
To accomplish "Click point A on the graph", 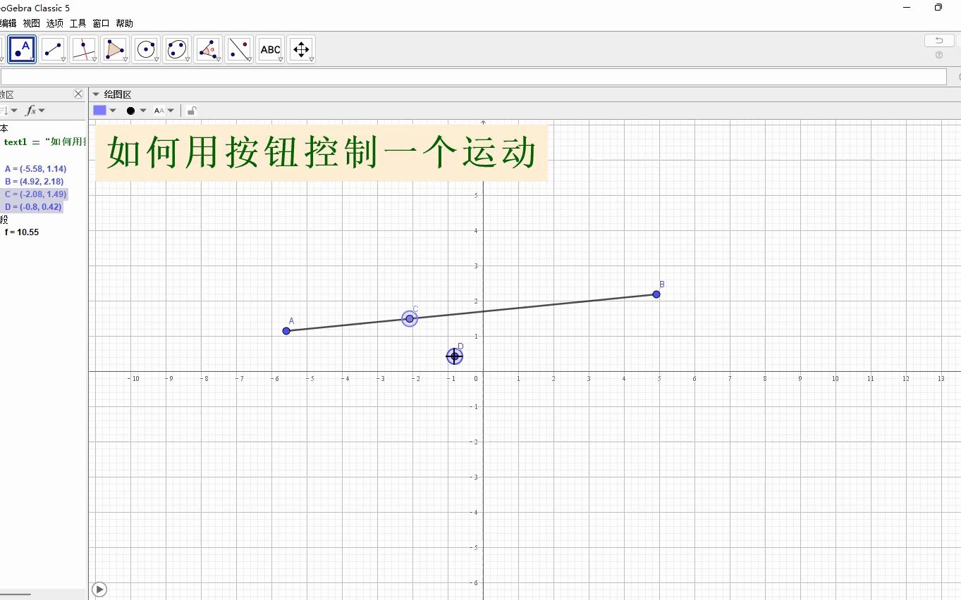I will pos(286,331).
